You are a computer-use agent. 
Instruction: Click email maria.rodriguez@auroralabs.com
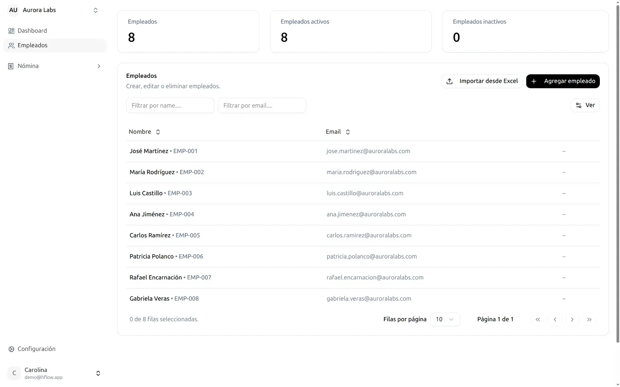371,172
